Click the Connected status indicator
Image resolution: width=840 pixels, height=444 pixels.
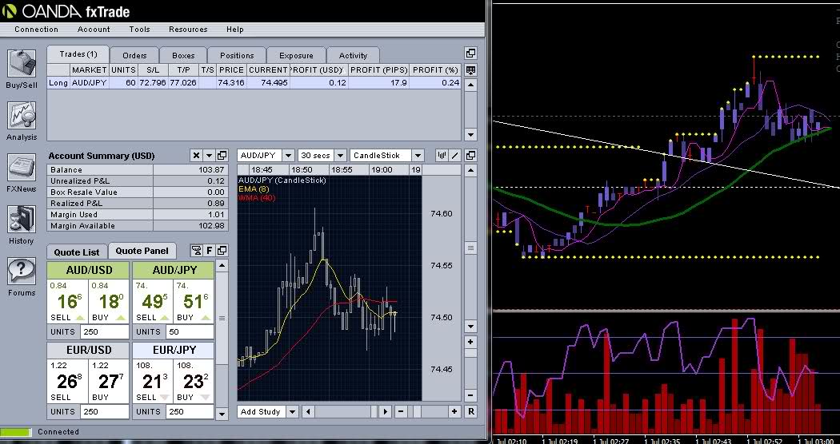click(17, 432)
